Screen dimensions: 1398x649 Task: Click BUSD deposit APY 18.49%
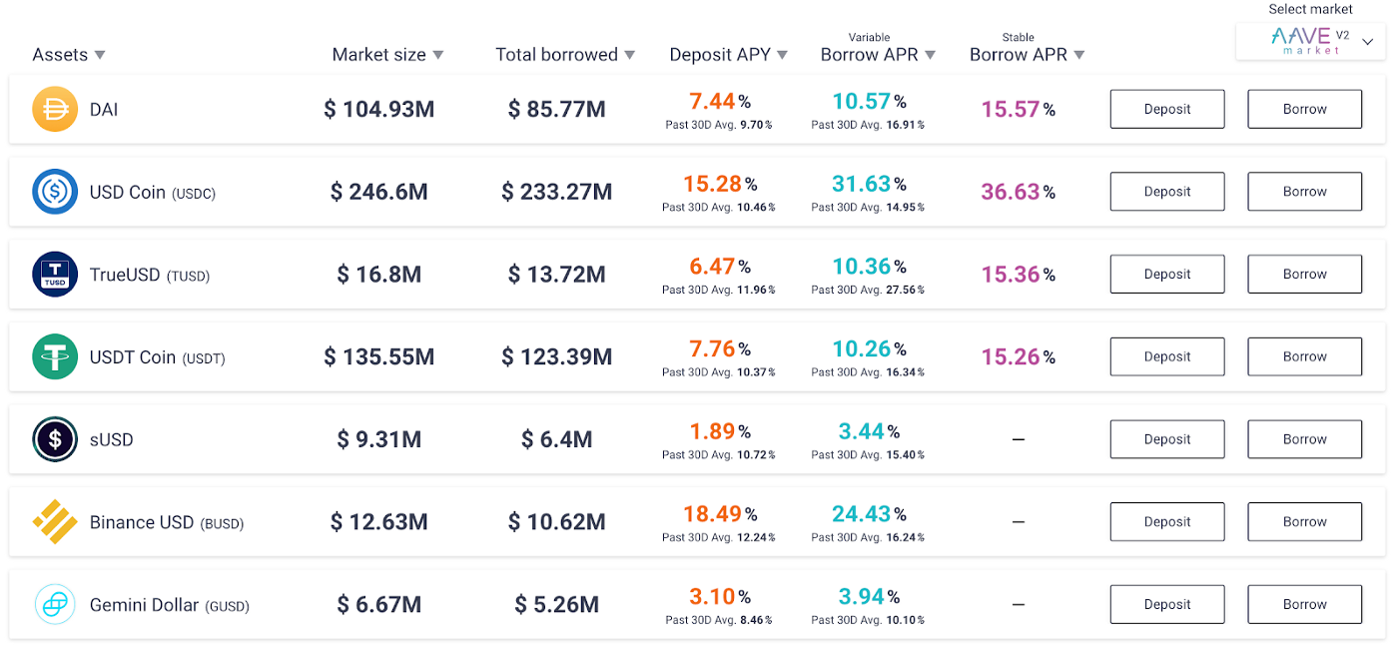coord(719,514)
